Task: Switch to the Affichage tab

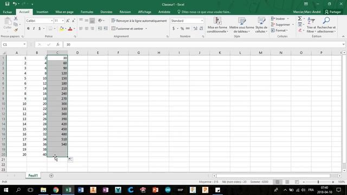Action: tap(145, 12)
